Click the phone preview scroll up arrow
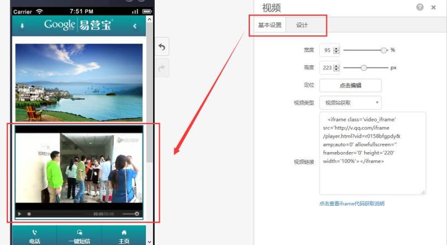 tap(149, 20)
